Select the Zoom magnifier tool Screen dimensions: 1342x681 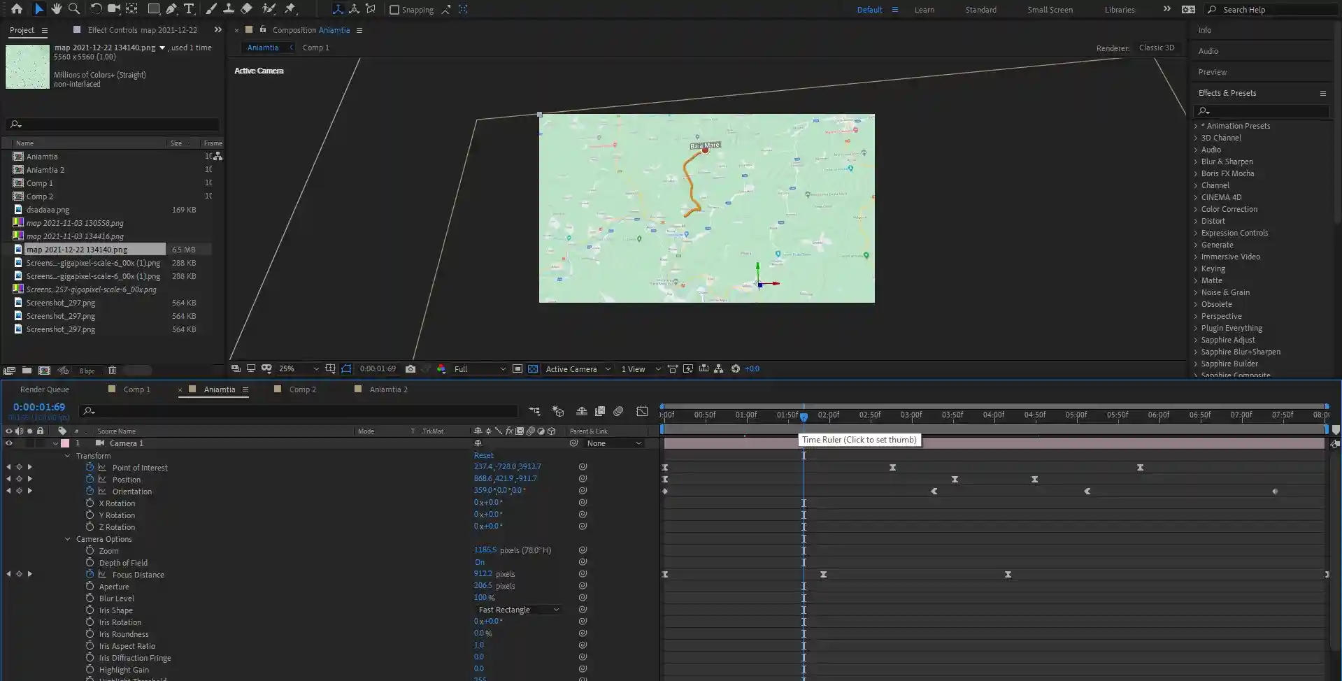[73, 9]
